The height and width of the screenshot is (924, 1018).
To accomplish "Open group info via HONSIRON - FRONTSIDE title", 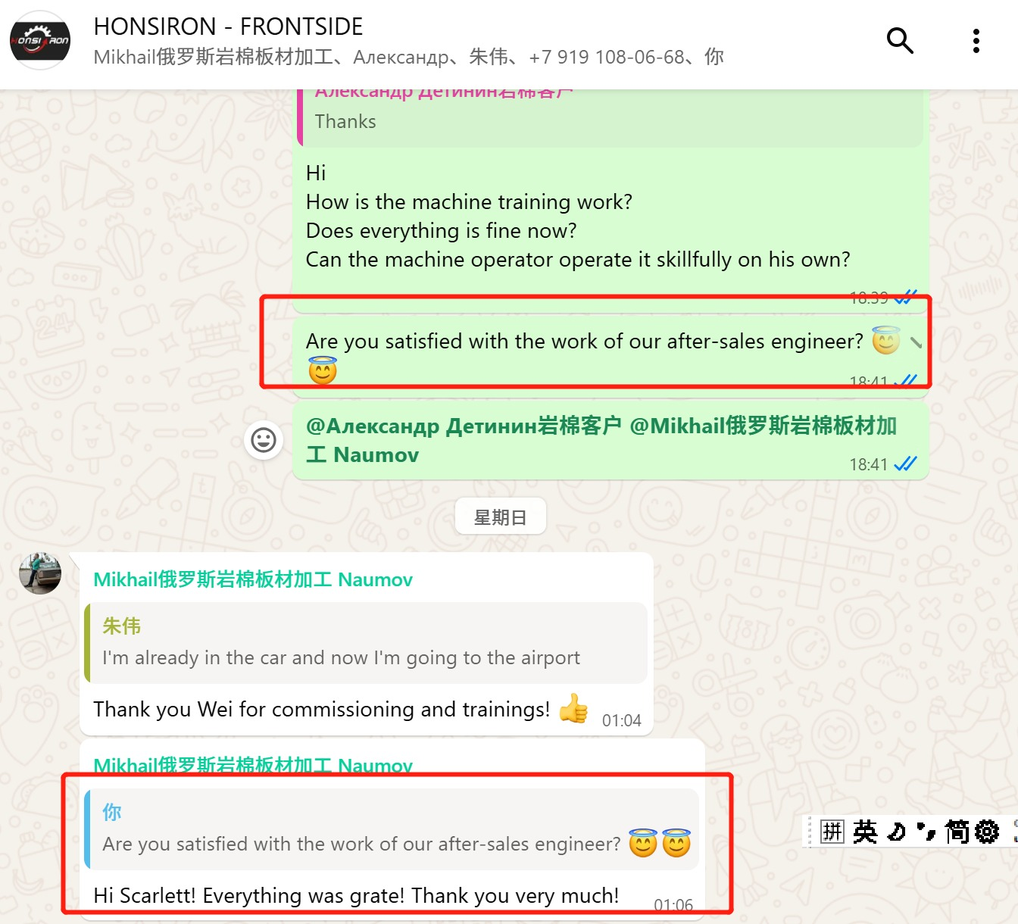I will pyautogui.click(x=228, y=27).
